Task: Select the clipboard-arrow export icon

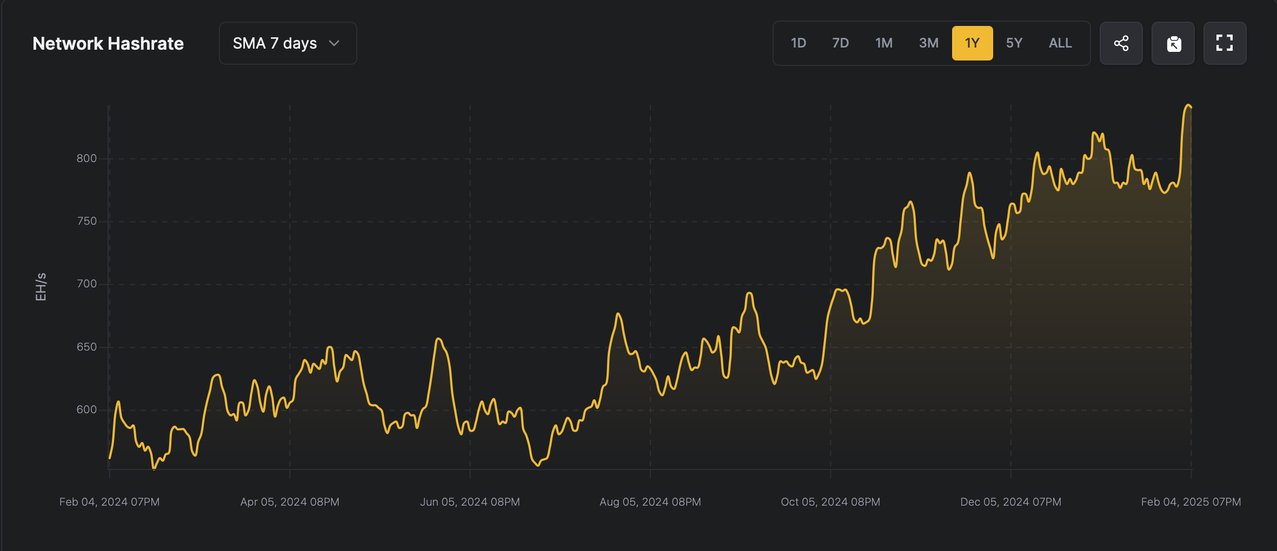Action: pyautogui.click(x=1173, y=43)
